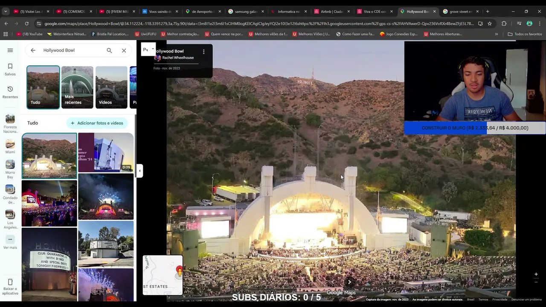
Task: Open white marquee building photo thumbnail
Action: [106, 244]
